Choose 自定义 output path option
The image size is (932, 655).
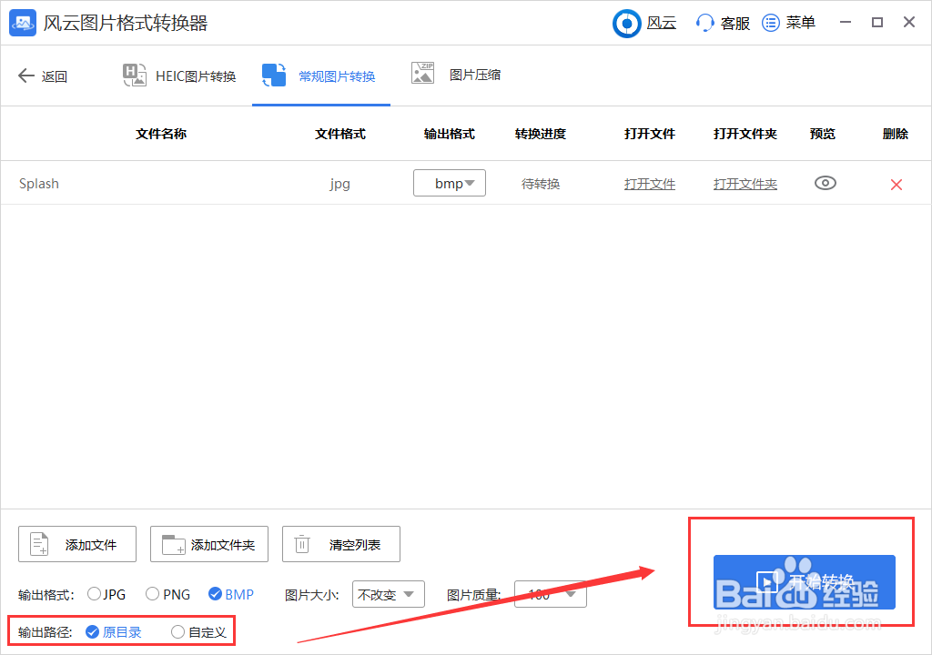[178, 630]
